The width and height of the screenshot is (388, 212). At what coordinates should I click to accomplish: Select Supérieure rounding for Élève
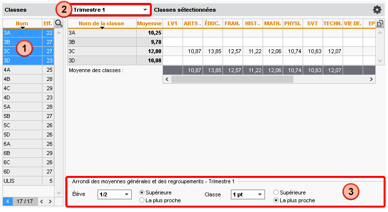pos(142,193)
